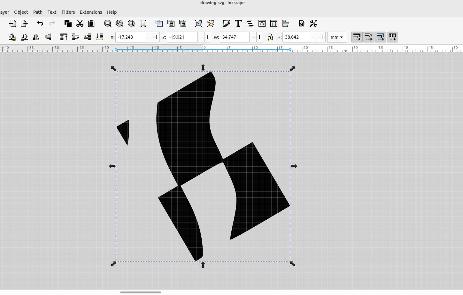
Task: Toggle scale stroke width option
Action: (x=357, y=37)
